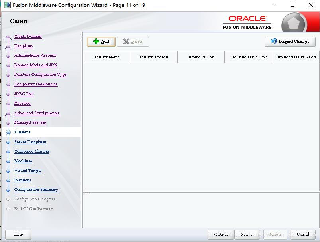The height and width of the screenshot is (242, 320).
Task: Click the gray X icon on Delete
Action: tap(126, 42)
